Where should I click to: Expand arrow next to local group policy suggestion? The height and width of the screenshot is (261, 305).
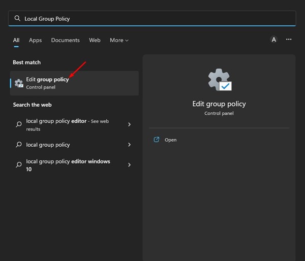click(x=129, y=145)
